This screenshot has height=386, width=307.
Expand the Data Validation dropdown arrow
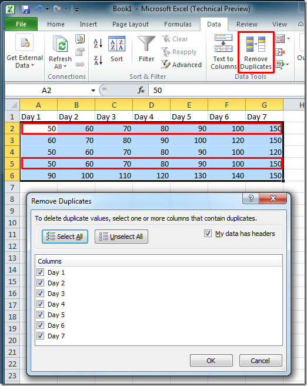[288, 39]
